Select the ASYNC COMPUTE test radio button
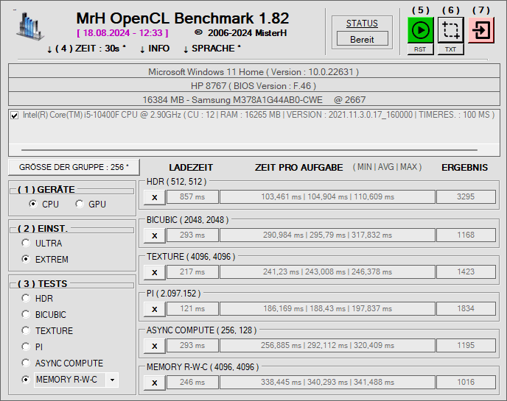The image size is (507, 401). click(26, 363)
